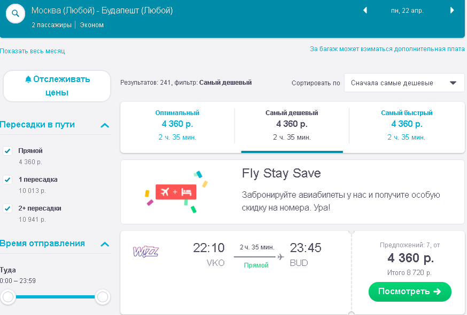
Task: Open the baggage fee notice link
Action: pos(387,49)
